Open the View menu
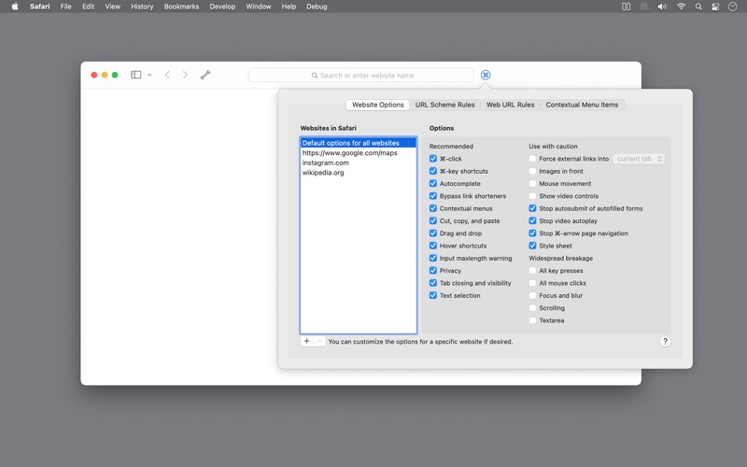Viewport: 747px width, 467px height. tap(112, 7)
